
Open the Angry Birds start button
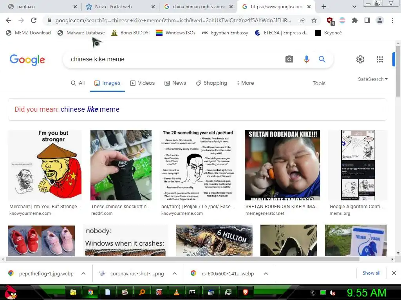tap(11, 292)
